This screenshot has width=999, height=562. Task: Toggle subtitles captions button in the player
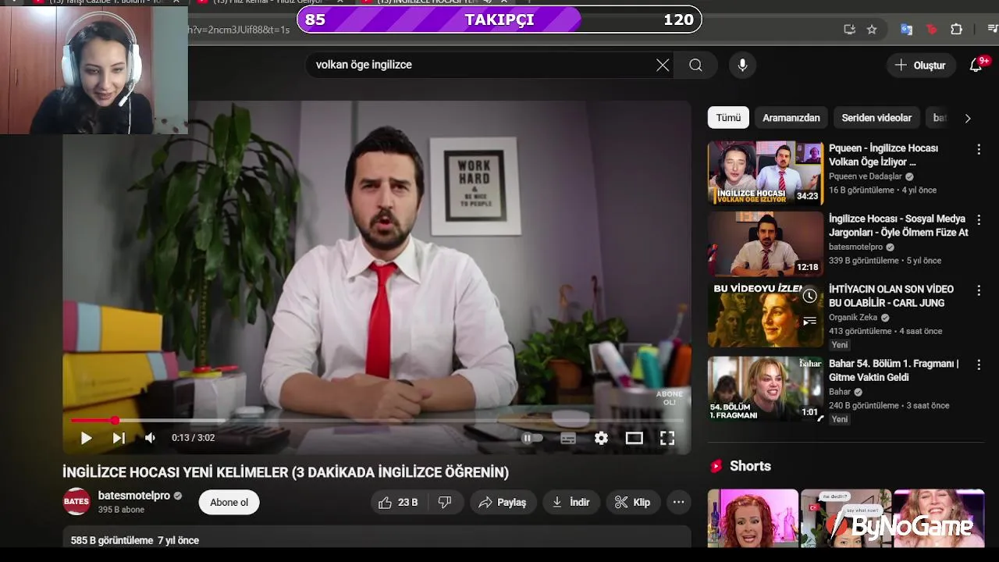pos(568,438)
